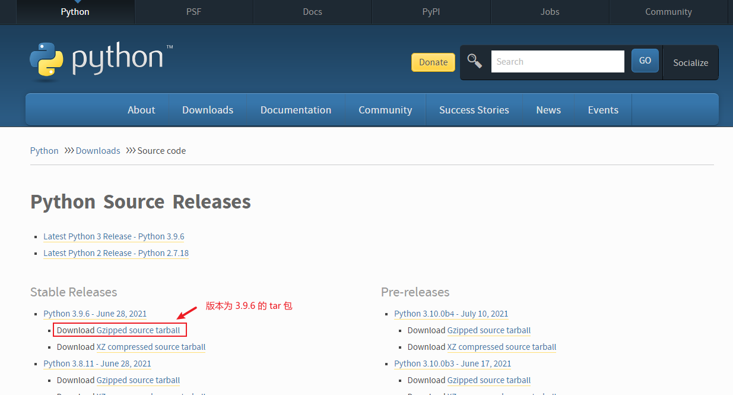Image resolution: width=733 pixels, height=395 pixels.
Task: Download Python 3.10.0b3 Gzipped source tarball
Action: click(489, 380)
